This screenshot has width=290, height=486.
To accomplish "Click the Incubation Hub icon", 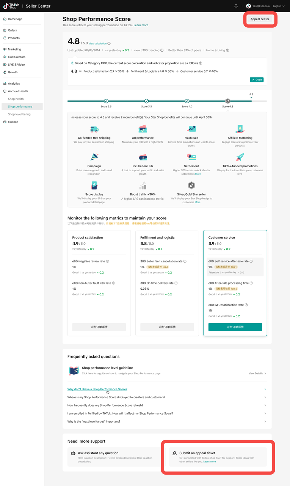I will click(143, 157).
